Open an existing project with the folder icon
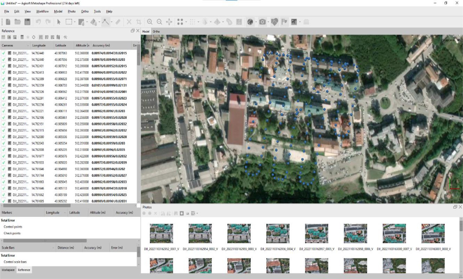 (x=19, y=22)
